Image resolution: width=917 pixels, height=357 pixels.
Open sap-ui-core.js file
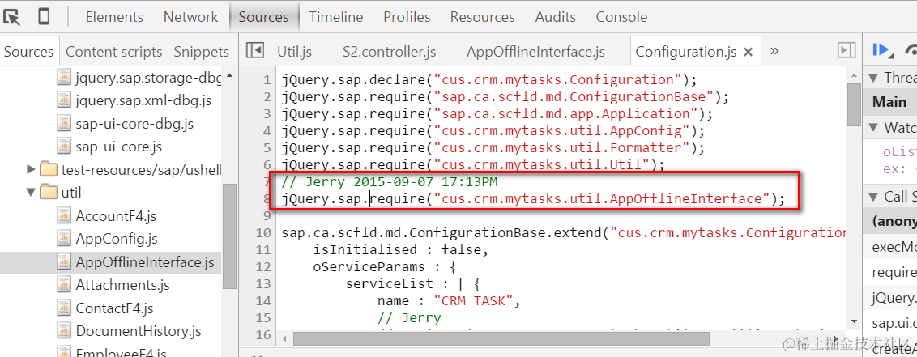point(119,146)
